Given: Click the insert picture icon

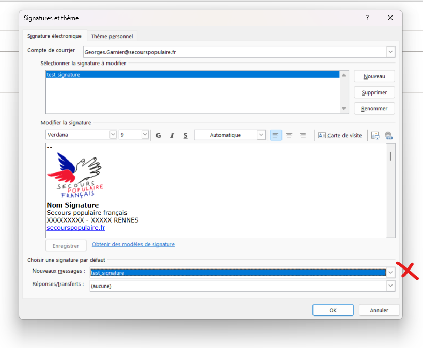Looking at the screenshot, I should click(375, 135).
